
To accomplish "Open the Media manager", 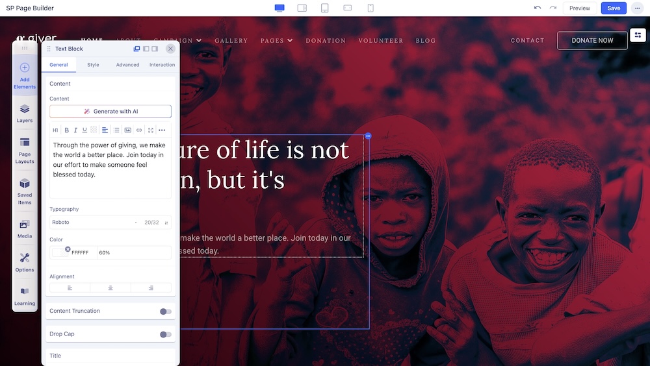I will click(x=25, y=229).
